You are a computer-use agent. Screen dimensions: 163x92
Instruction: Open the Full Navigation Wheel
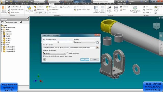click(x=135, y=10)
